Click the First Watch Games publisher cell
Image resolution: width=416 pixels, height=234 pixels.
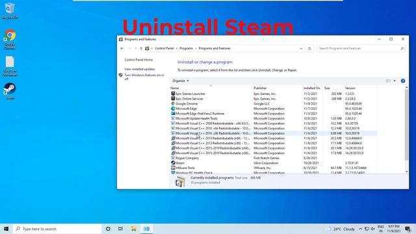click(266, 158)
